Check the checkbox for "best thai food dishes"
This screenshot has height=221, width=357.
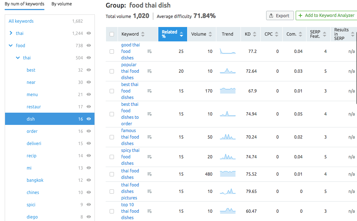pyautogui.click(x=112, y=91)
